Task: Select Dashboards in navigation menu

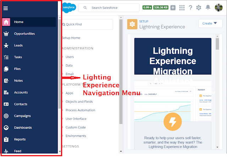Action: click(23, 128)
